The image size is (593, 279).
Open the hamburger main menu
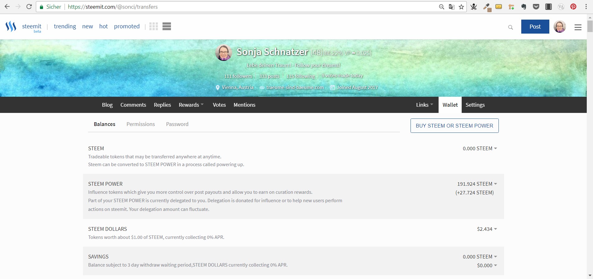578,27
